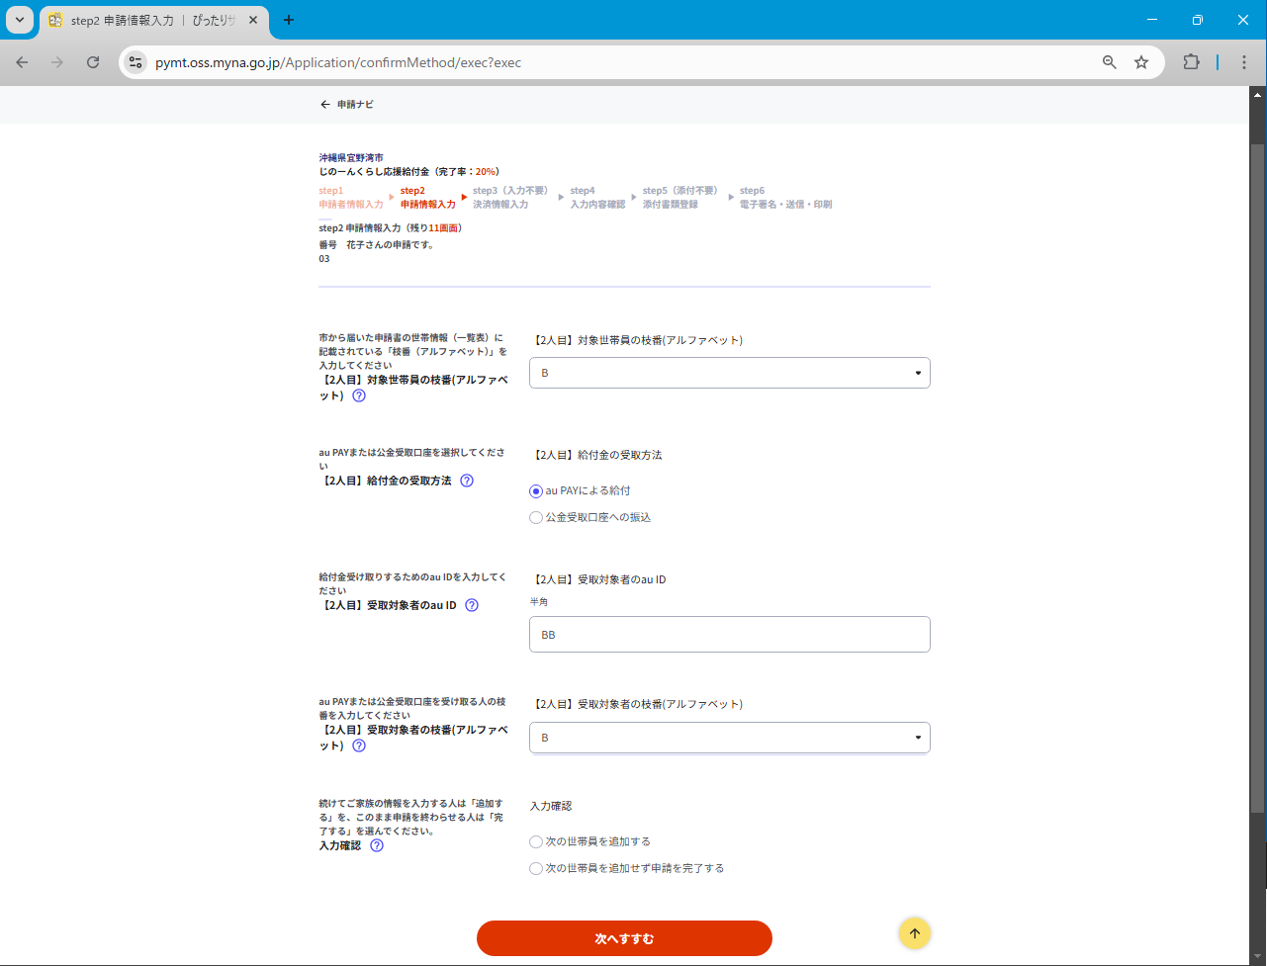This screenshot has width=1267, height=966.
Task: Select 公金受取口座への振込 radio option
Action: click(x=536, y=517)
